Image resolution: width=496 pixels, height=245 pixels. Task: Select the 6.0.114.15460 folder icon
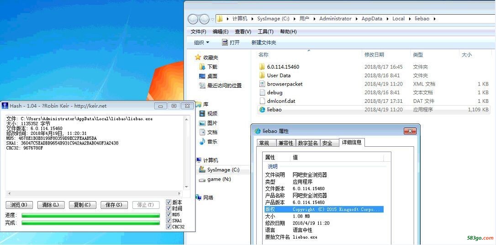(262, 67)
